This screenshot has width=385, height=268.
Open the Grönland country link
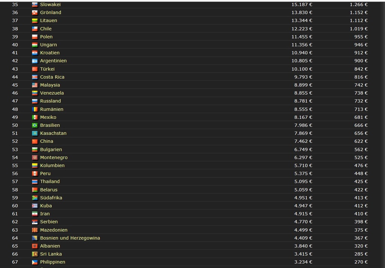tap(50, 13)
